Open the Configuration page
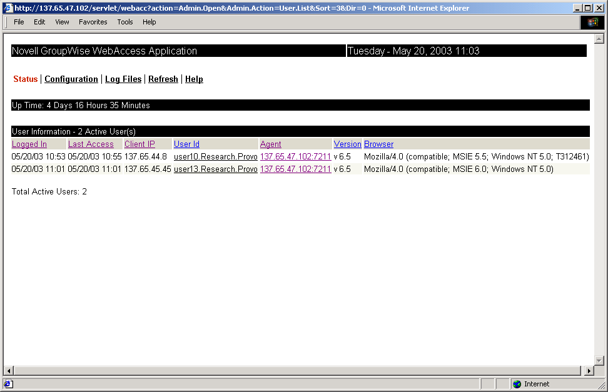Image resolution: width=608 pixels, height=392 pixels. tap(71, 79)
